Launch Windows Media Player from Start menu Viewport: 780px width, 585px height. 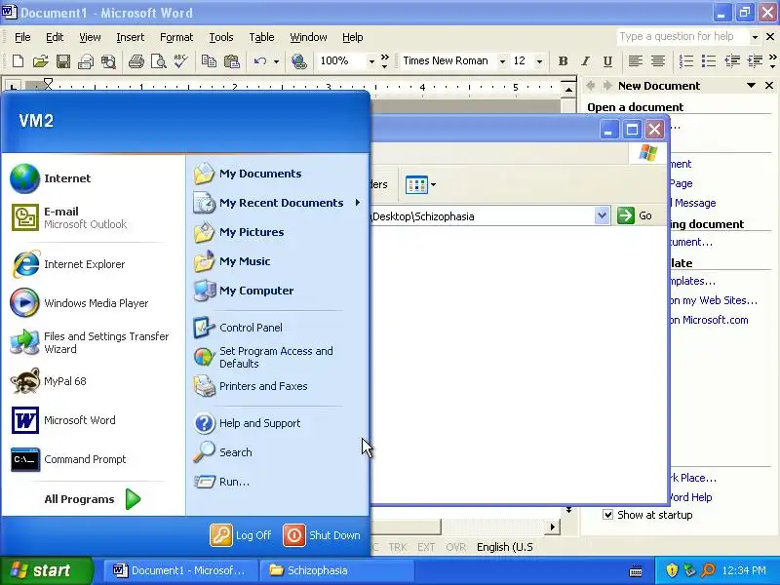[x=94, y=303]
